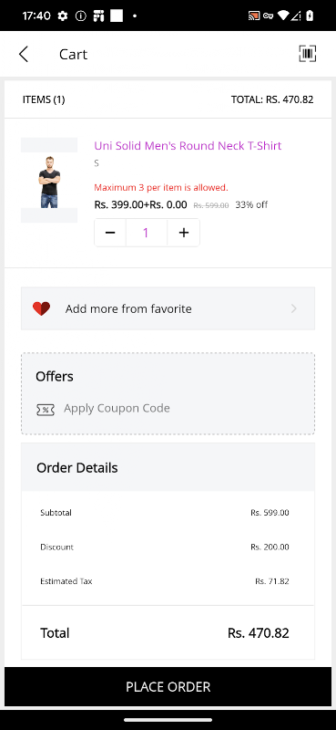Screen dimensions: 336x730
Task: Tap the red heart favorite icon
Action: pos(41,308)
